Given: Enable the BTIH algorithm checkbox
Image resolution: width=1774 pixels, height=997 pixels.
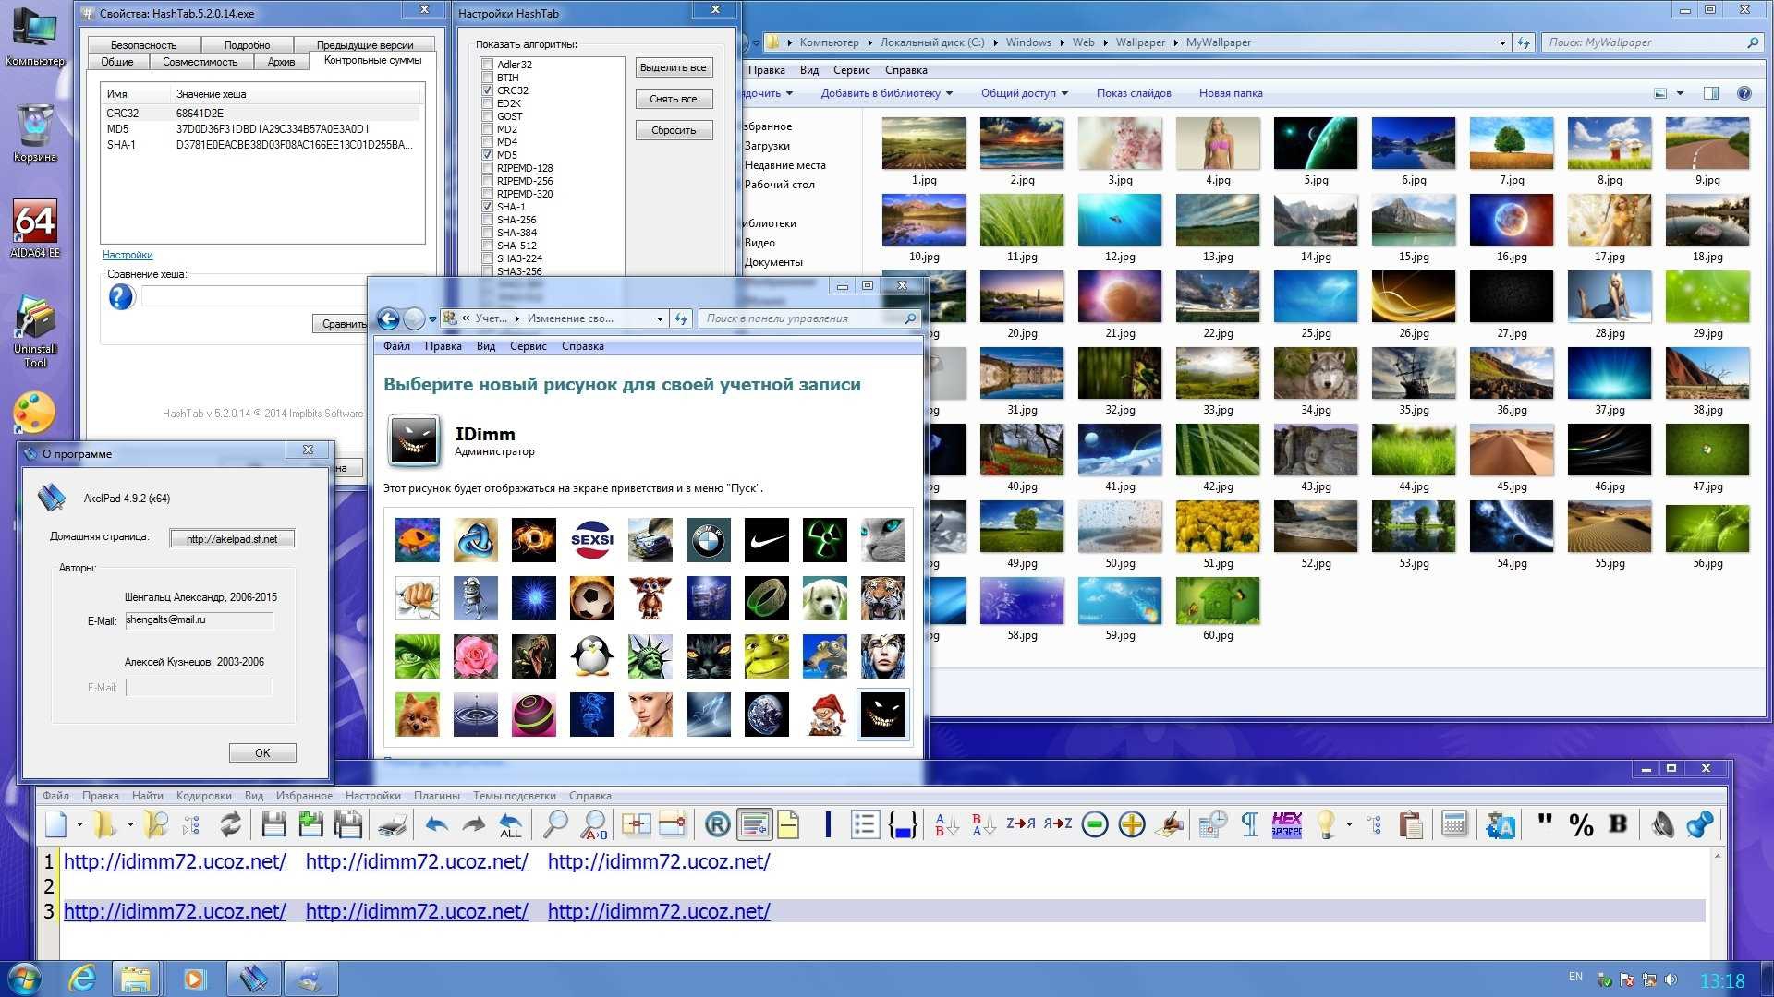Looking at the screenshot, I should [x=487, y=78].
